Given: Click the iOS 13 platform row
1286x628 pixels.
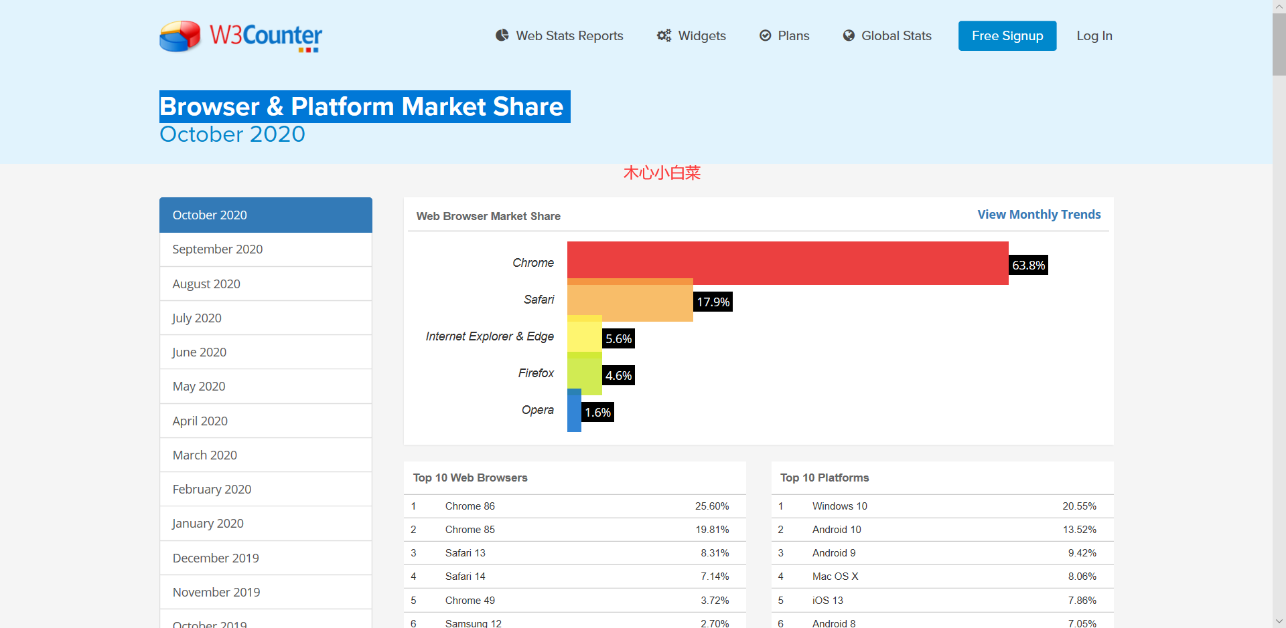Looking at the screenshot, I should click(x=942, y=601).
